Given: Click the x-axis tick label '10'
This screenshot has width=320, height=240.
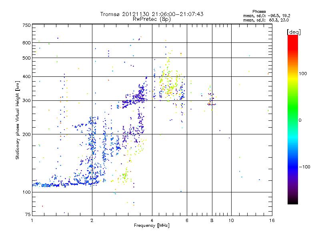Looking at the screenshot, I should [231, 220].
